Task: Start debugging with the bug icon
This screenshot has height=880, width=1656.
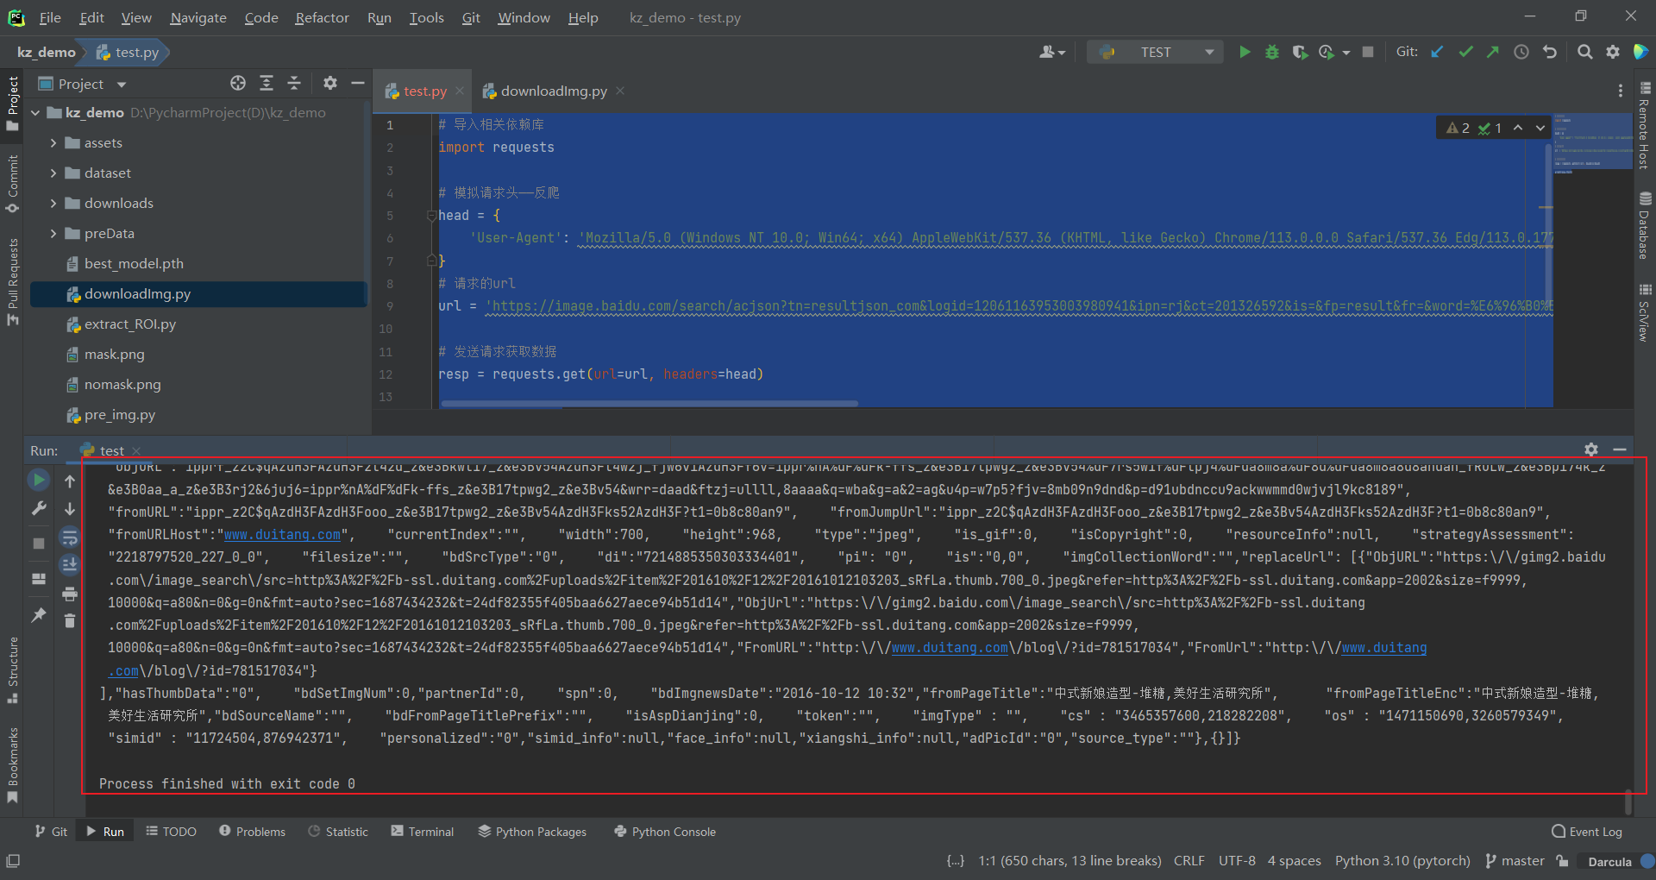Action: point(1271,52)
